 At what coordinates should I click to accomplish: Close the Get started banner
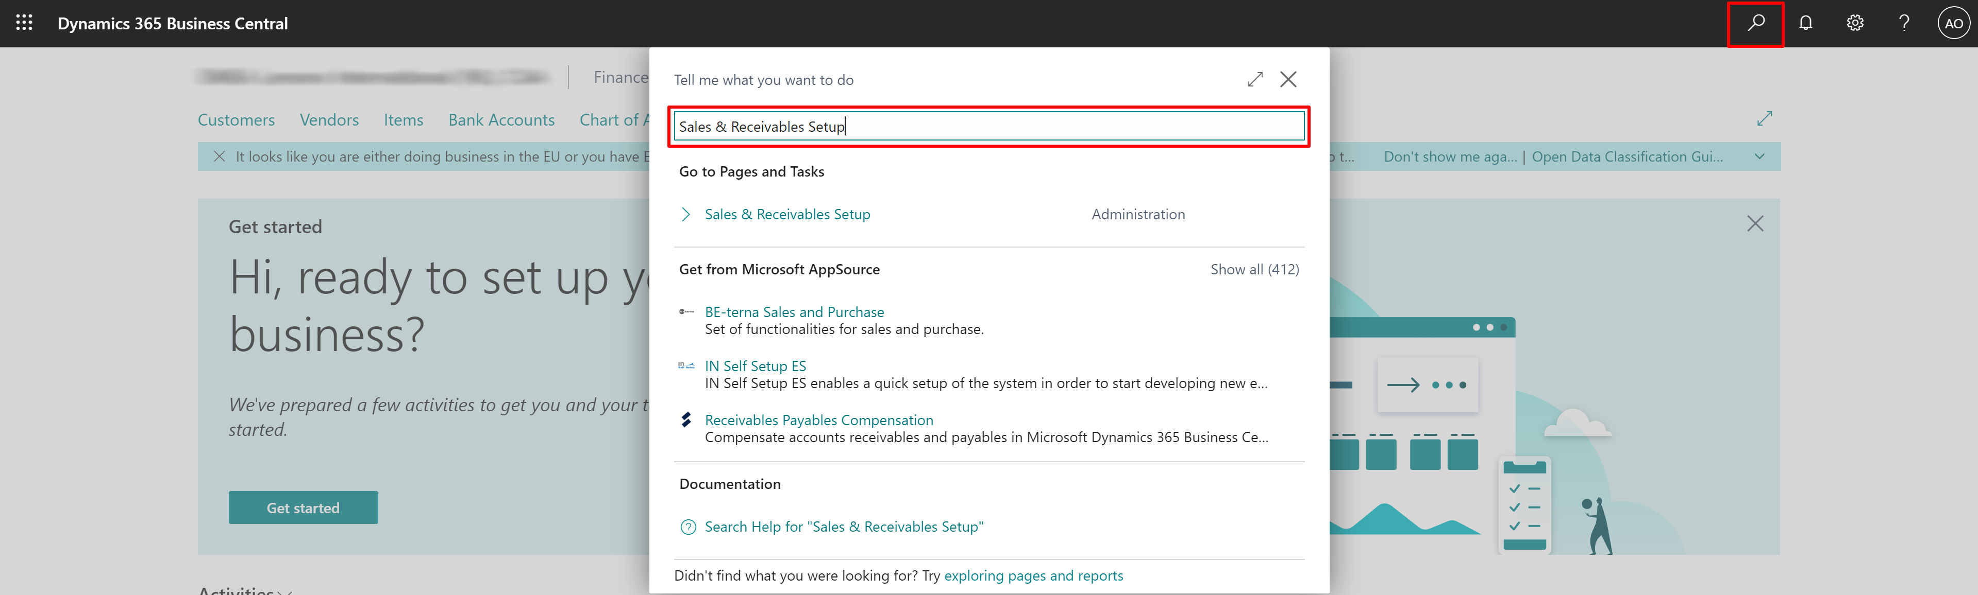coord(1754,223)
